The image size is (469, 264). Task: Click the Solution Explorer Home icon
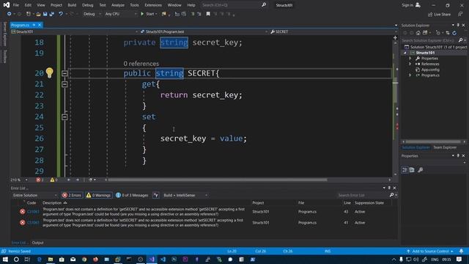(x=418, y=33)
